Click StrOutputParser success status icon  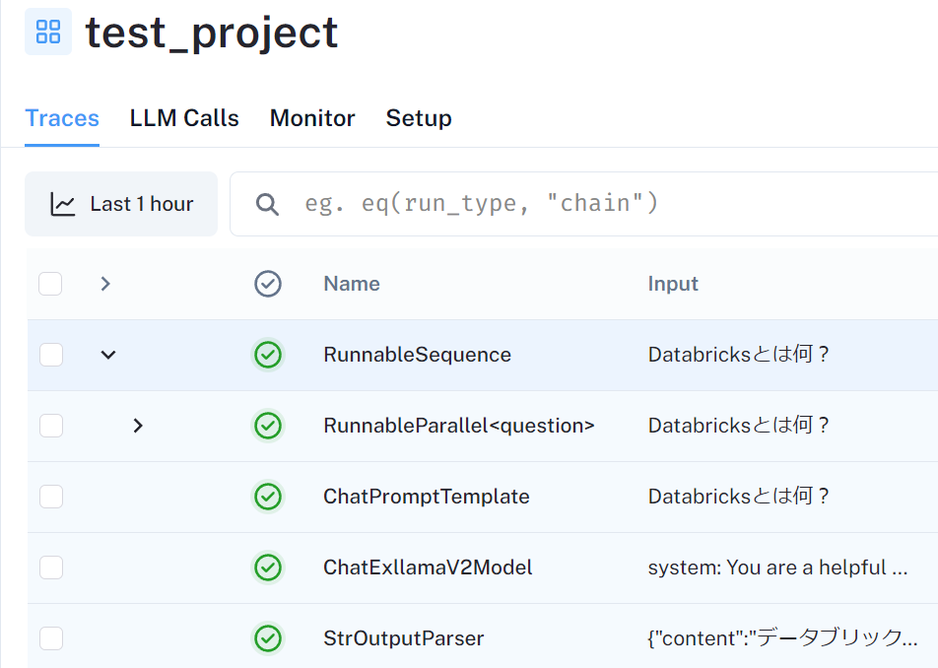point(268,638)
